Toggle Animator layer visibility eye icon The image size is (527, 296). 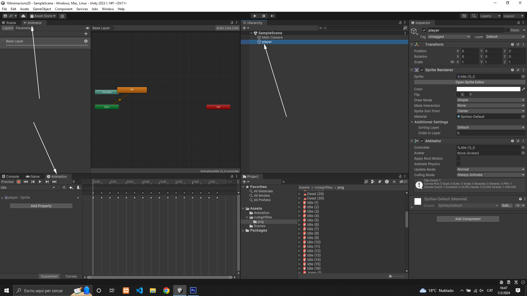point(87,28)
